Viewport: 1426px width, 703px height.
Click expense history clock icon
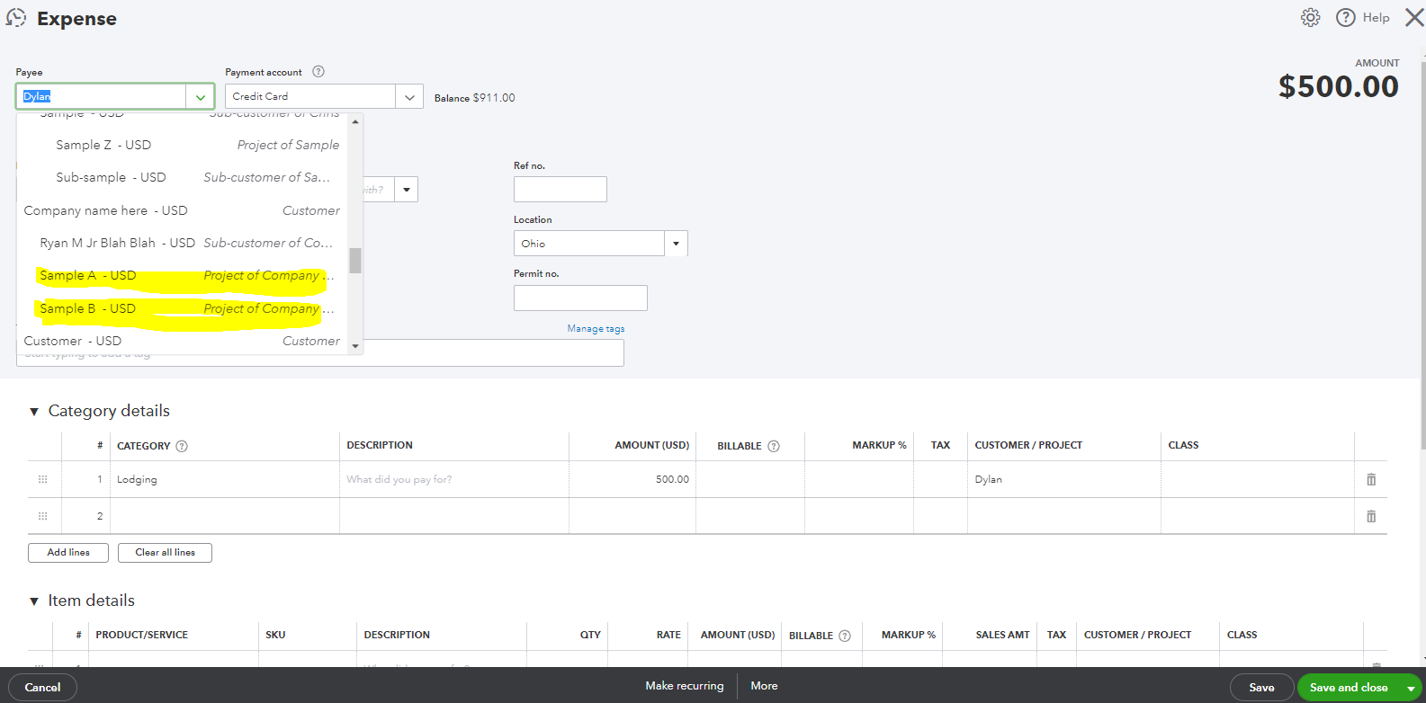16,18
